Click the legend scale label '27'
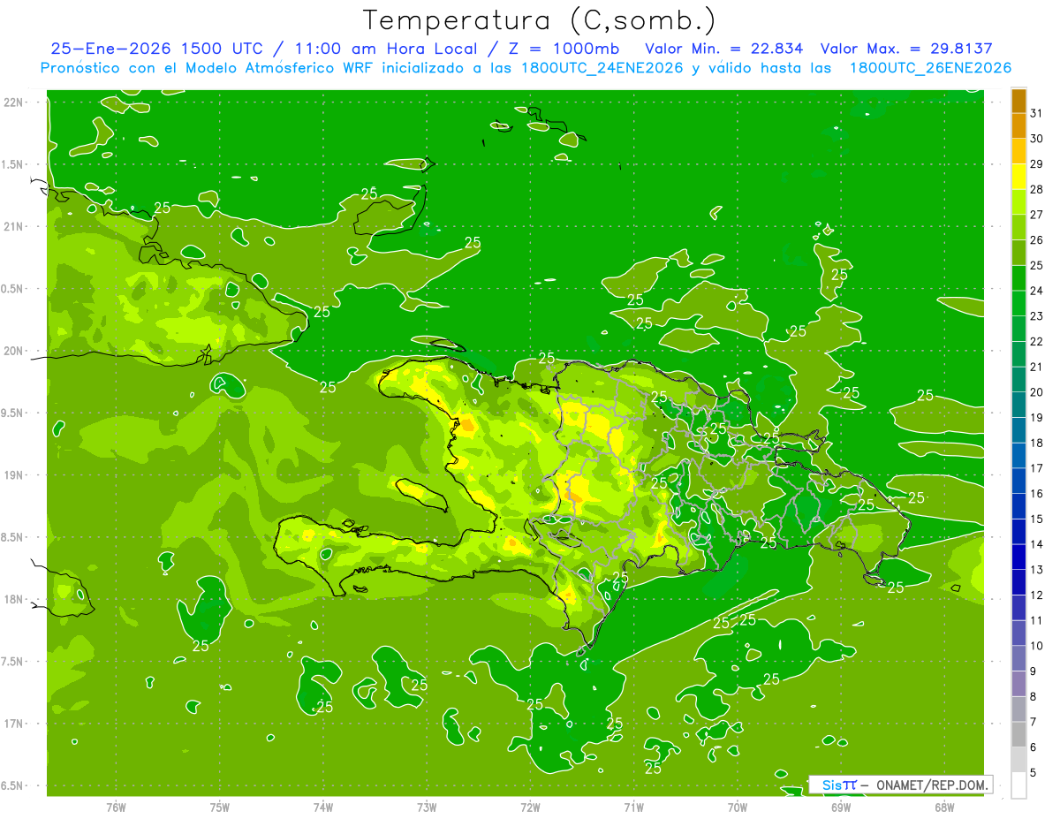This screenshot has width=1060, height=819. (1036, 215)
